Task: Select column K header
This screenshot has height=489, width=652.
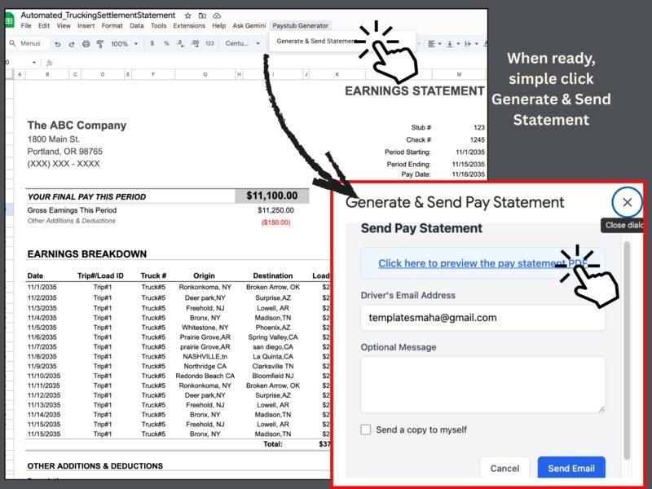Action: coord(337,74)
